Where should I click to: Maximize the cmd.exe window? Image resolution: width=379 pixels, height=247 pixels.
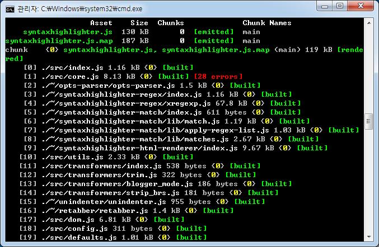click(x=340, y=6)
